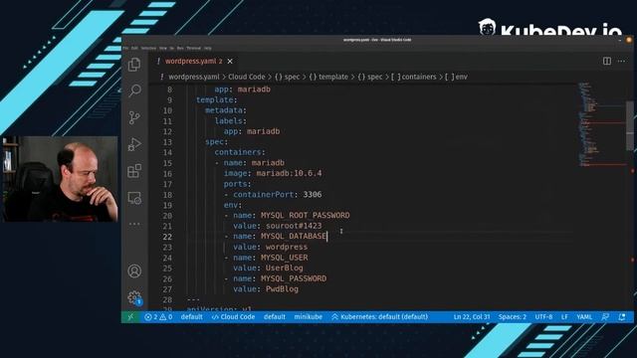
Task: Click 'metadata:' key on line 10
Action: coord(226,110)
